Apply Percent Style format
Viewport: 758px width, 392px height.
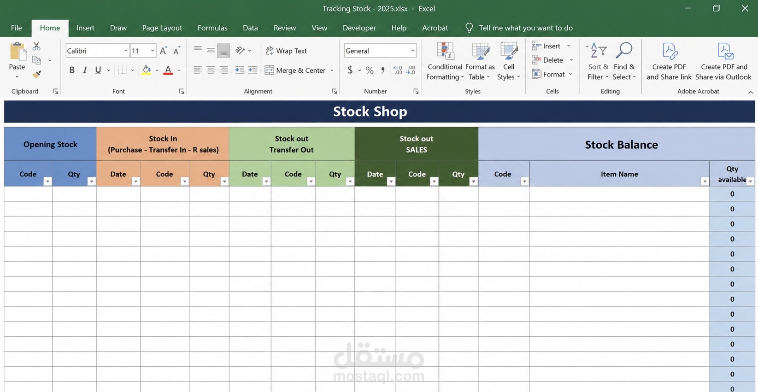click(370, 70)
